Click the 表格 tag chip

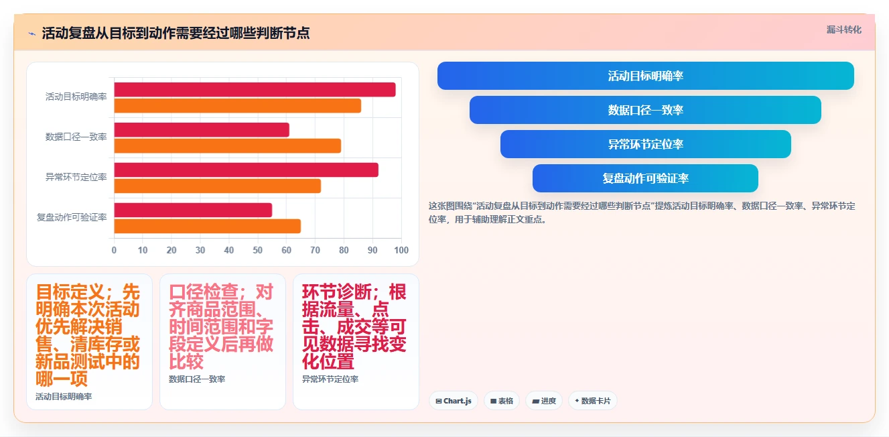502,401
